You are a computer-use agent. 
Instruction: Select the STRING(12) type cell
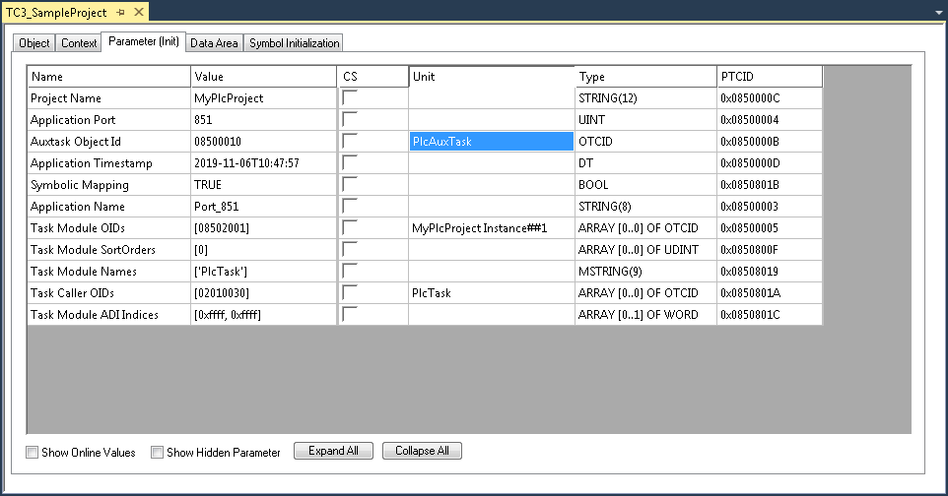coord(645,97)
